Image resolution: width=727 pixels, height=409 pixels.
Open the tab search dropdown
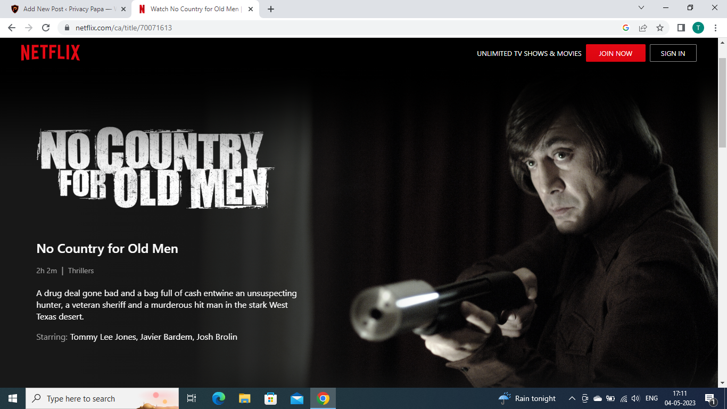(x=641, y=7)
